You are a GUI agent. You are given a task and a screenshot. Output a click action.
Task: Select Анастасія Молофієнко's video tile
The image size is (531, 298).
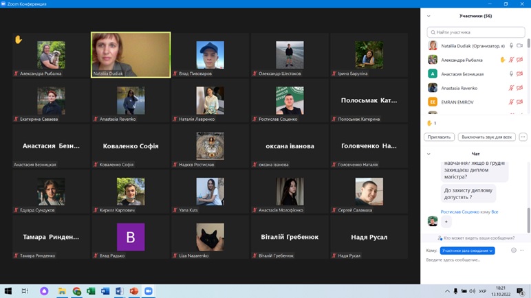(290, 192)
